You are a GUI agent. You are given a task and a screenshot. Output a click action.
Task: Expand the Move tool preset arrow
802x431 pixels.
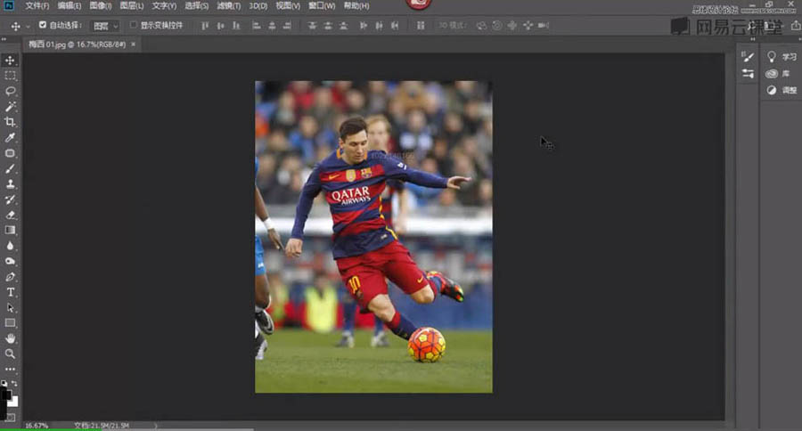click(27, 26)
